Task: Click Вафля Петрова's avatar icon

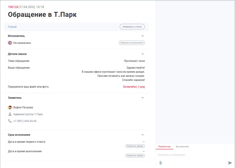Action: (x=10, y=107)
